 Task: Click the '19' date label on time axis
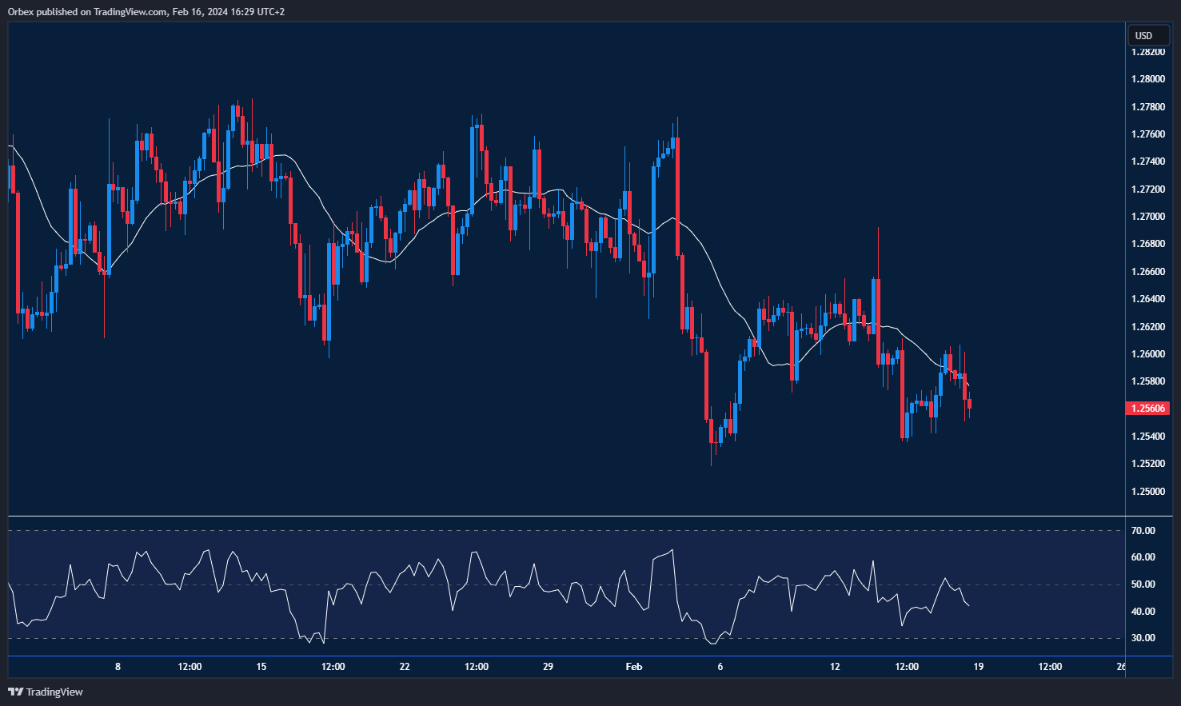977,665
